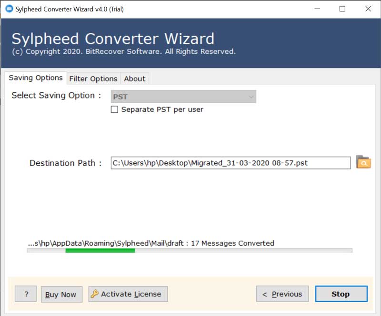Click the 'Destination Path :' label

[66, 163]
